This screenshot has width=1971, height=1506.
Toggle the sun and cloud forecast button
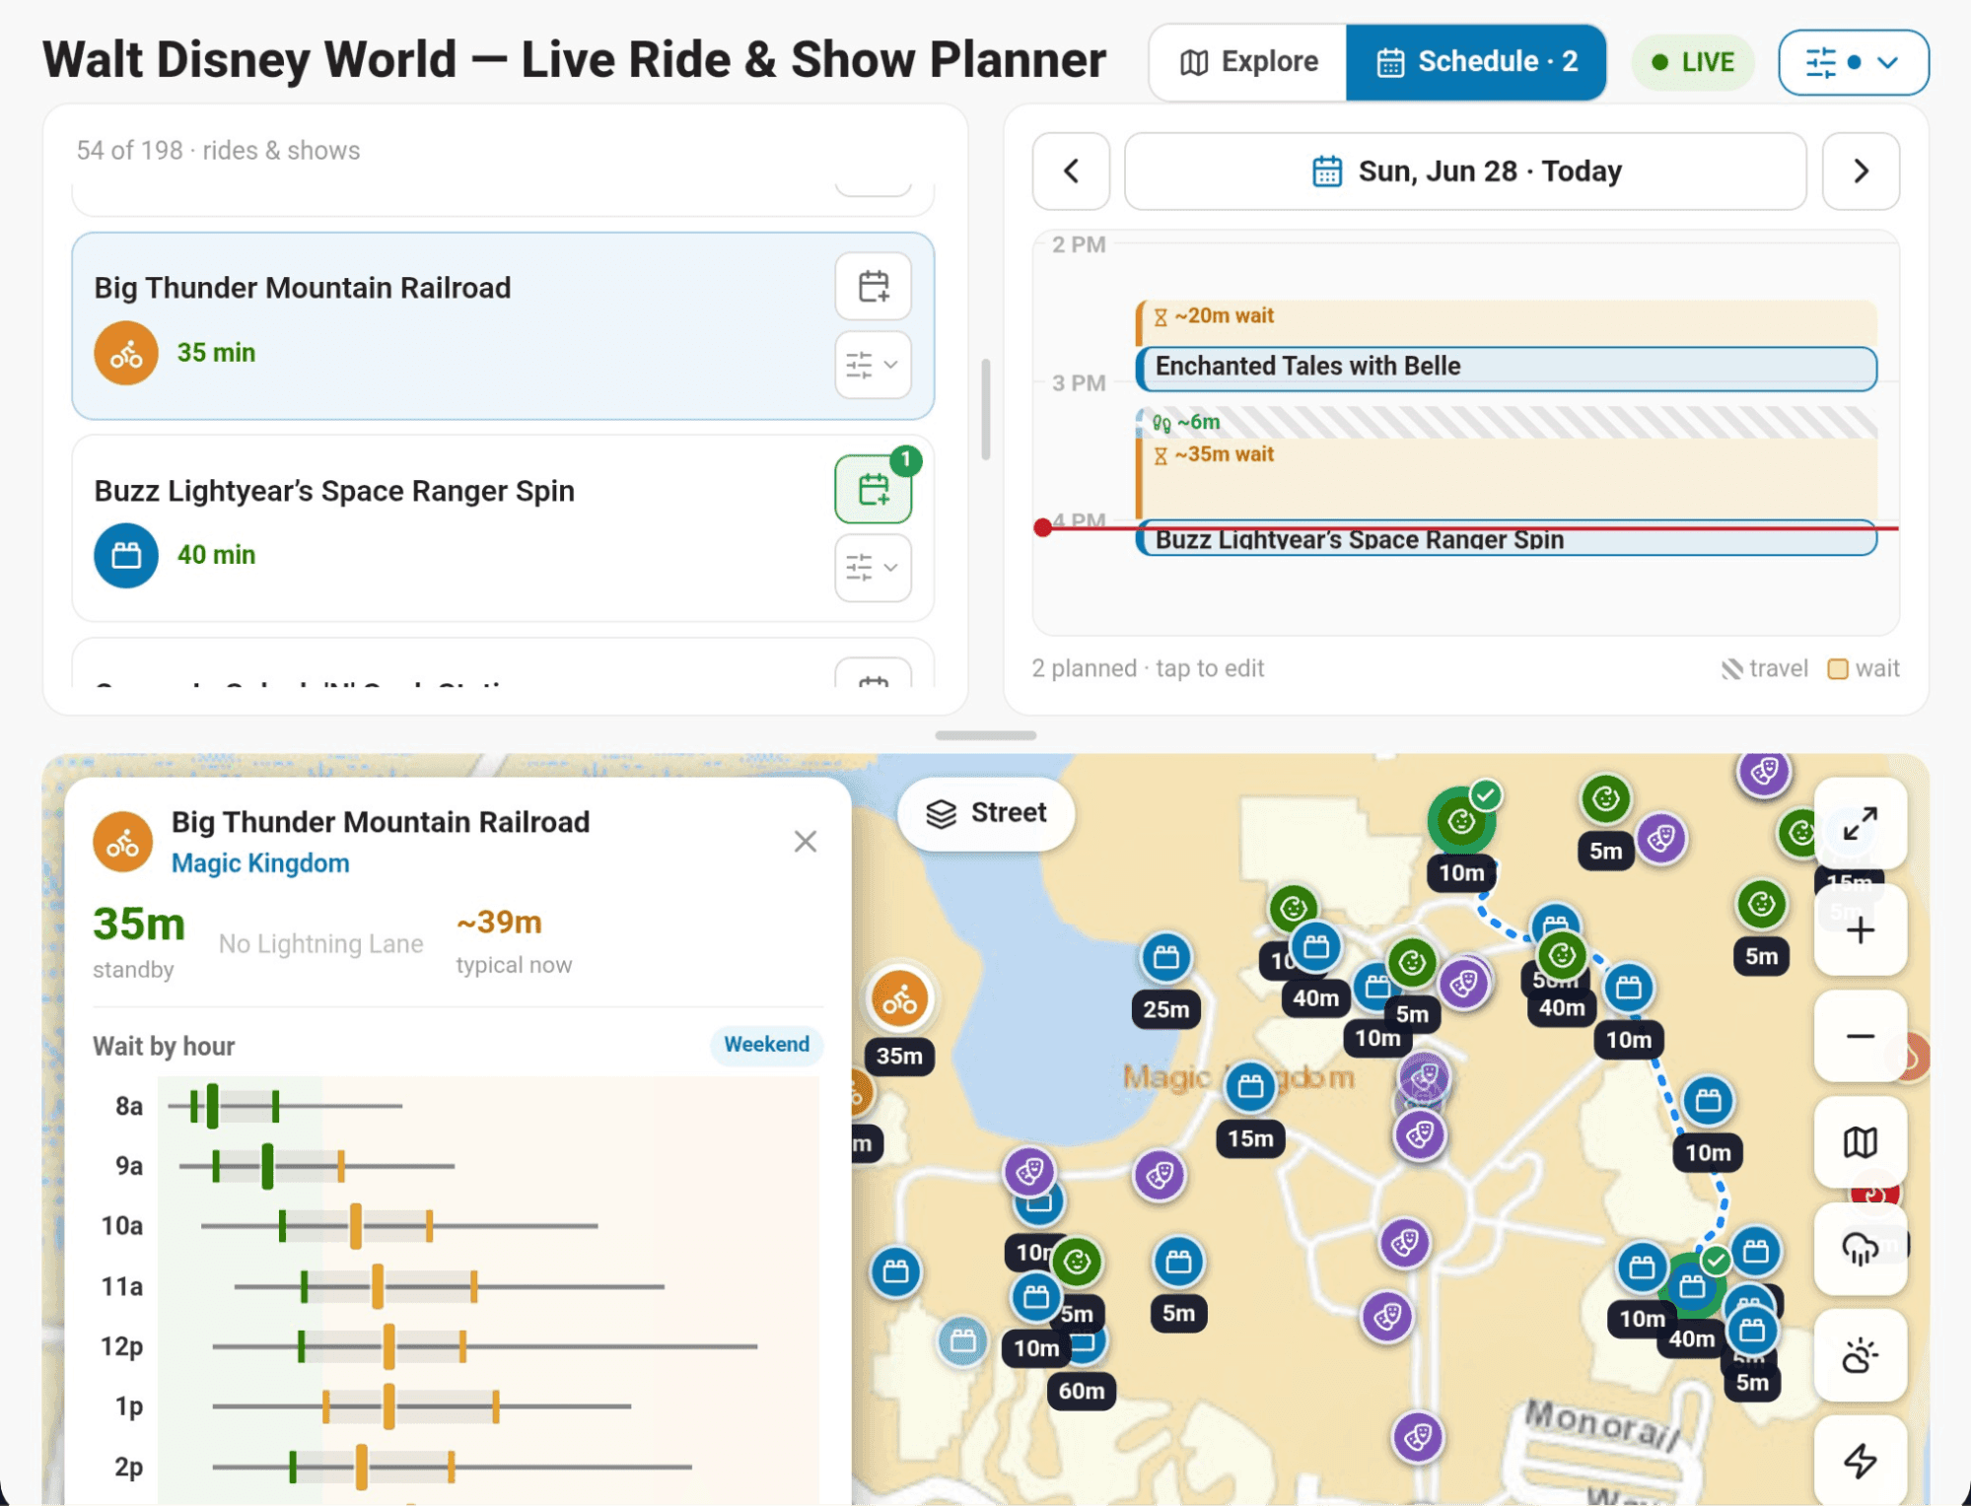point(1860,1355)
